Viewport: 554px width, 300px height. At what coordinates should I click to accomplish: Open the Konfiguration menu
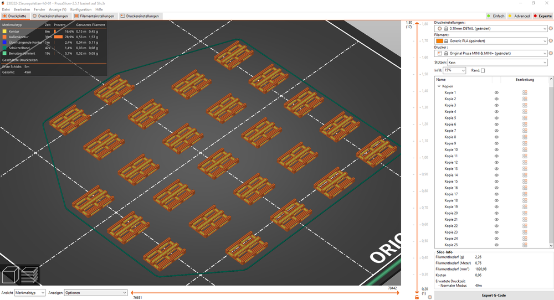[81, 9]
